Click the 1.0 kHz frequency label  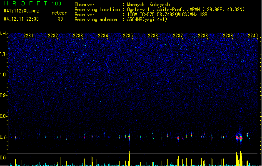3,75
